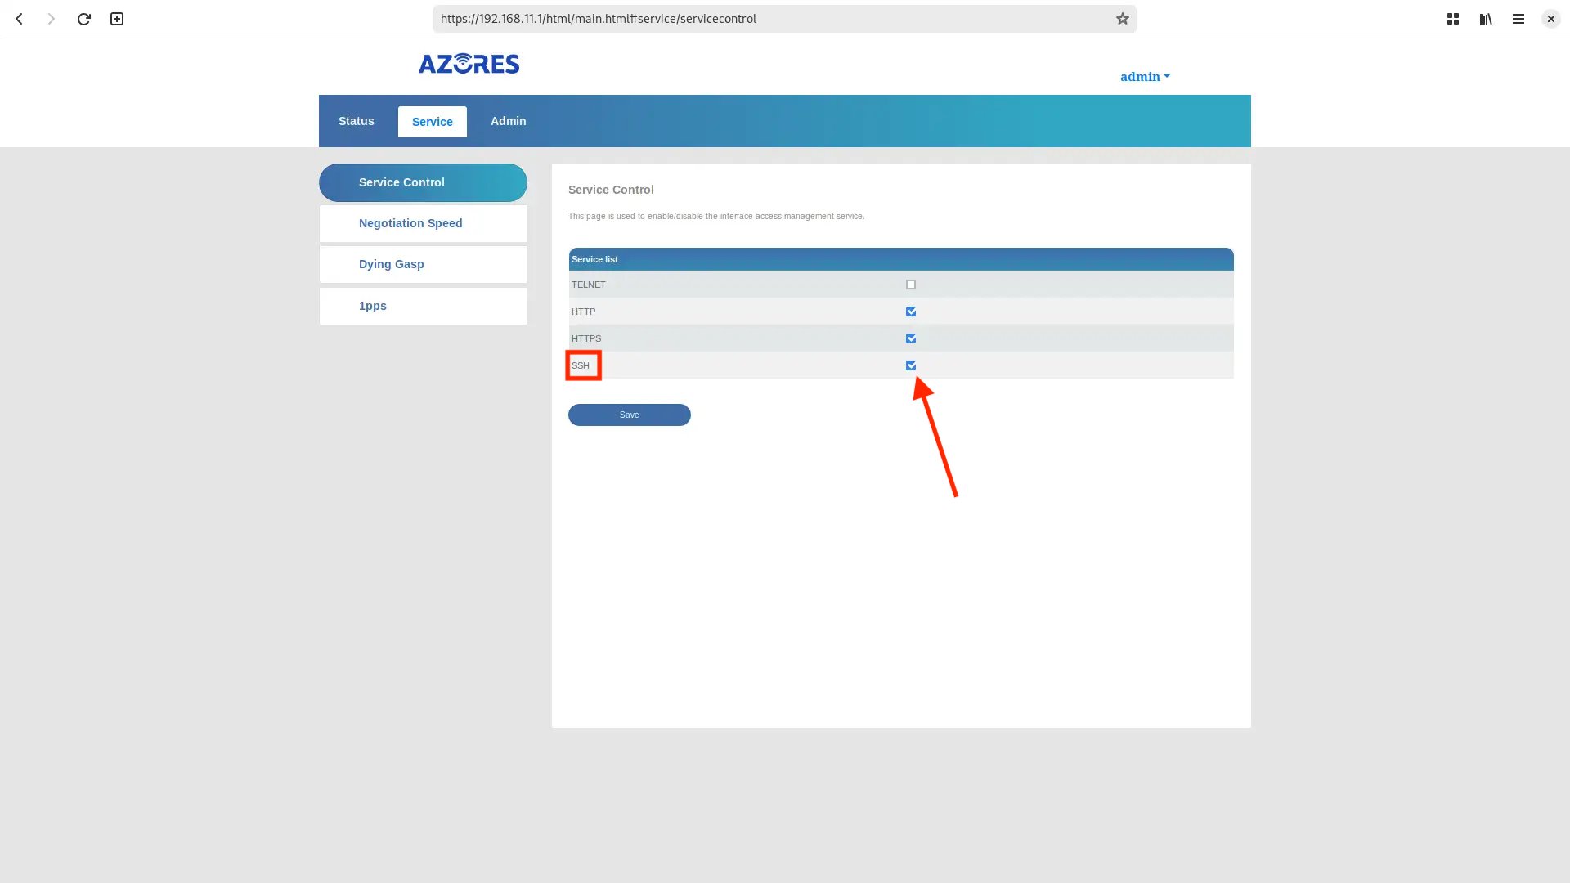Toggle the SSH service checkbox
Viewport: 1570px width, 883px height.
pyautogui.click(x=910, y=365)
